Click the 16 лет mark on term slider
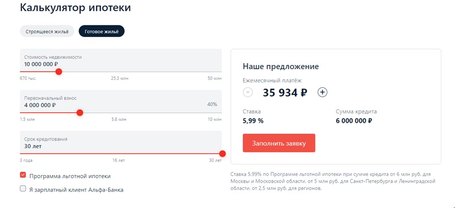Viewport: 455px width, 208px height. pyautogui.click(x=118, y=160)
